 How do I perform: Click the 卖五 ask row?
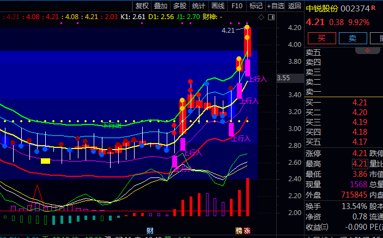(x=344, y=52)
